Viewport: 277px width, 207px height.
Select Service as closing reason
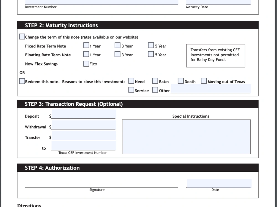click(131, 89)
